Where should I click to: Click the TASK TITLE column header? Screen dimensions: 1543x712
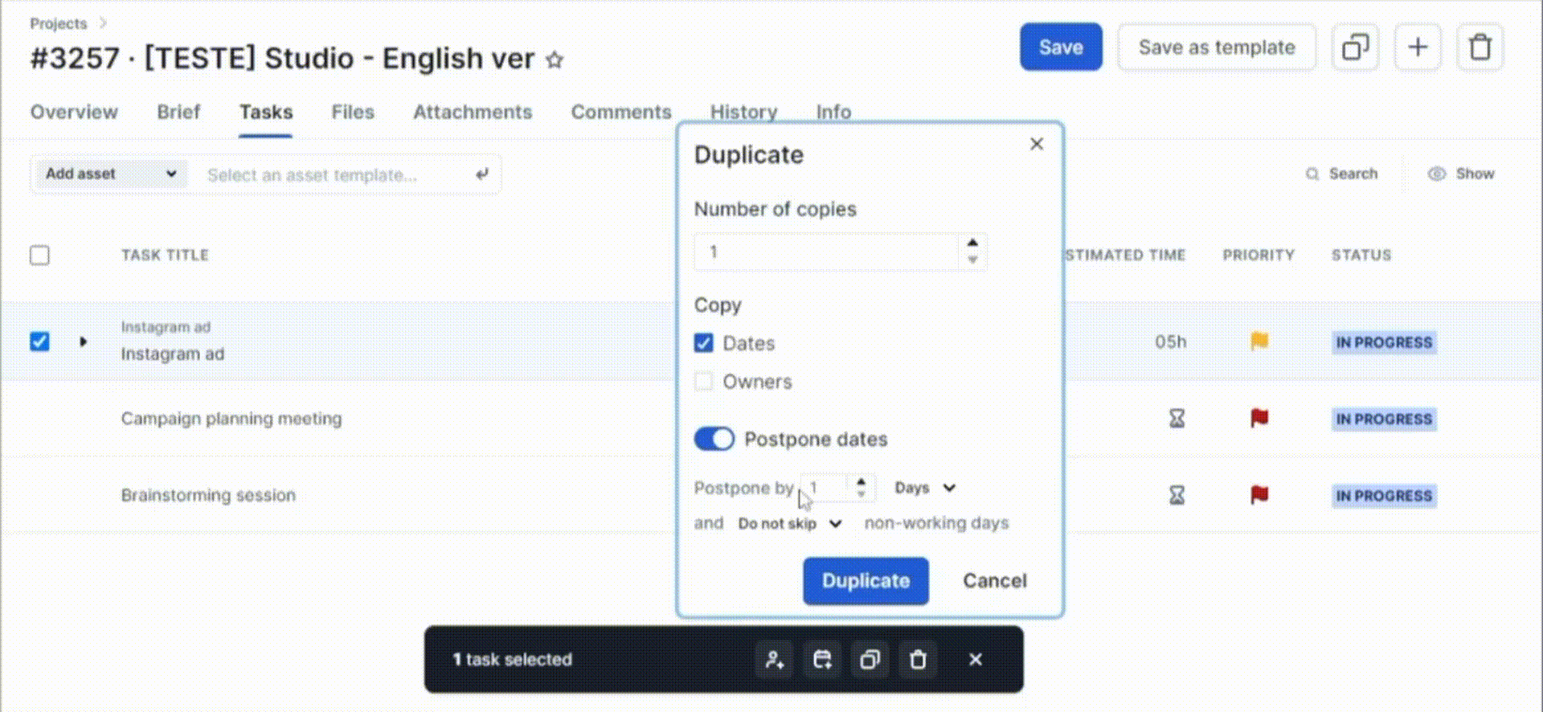point(165,255)
